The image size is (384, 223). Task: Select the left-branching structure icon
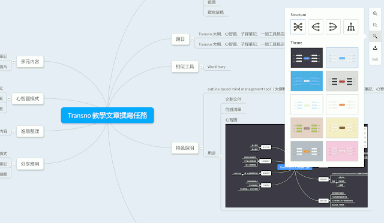[x=316, y=27]
